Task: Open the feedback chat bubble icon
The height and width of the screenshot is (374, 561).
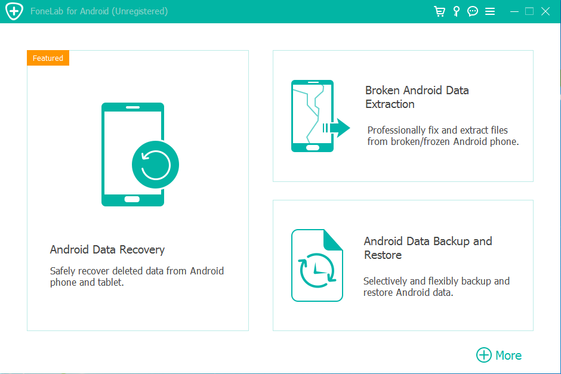Action: pyautogui.click(x=473, y=11)
